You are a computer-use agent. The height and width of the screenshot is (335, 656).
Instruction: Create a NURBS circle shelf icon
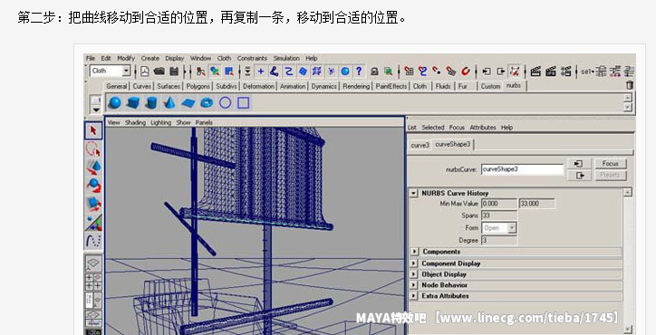[225, 102]
